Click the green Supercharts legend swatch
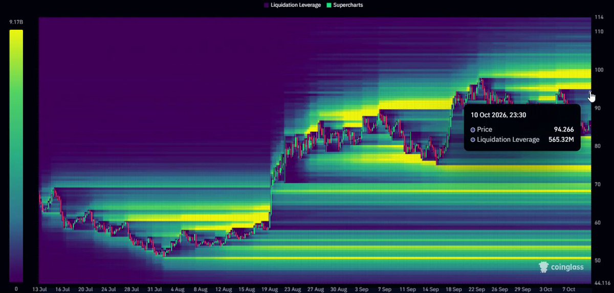The image size is (614, 293). tap(329, 5)
